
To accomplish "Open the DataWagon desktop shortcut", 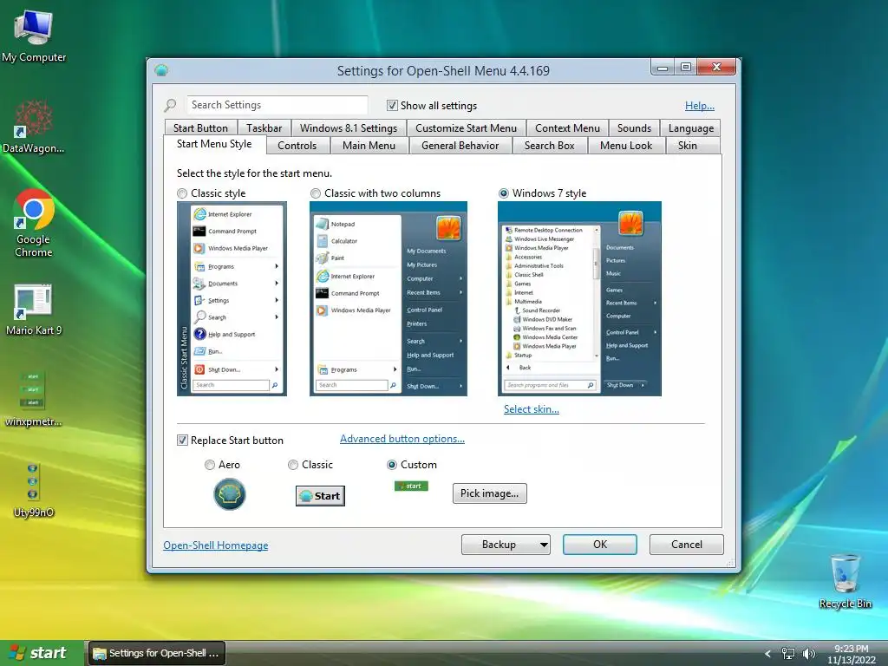I will click(x=34, y=126).
